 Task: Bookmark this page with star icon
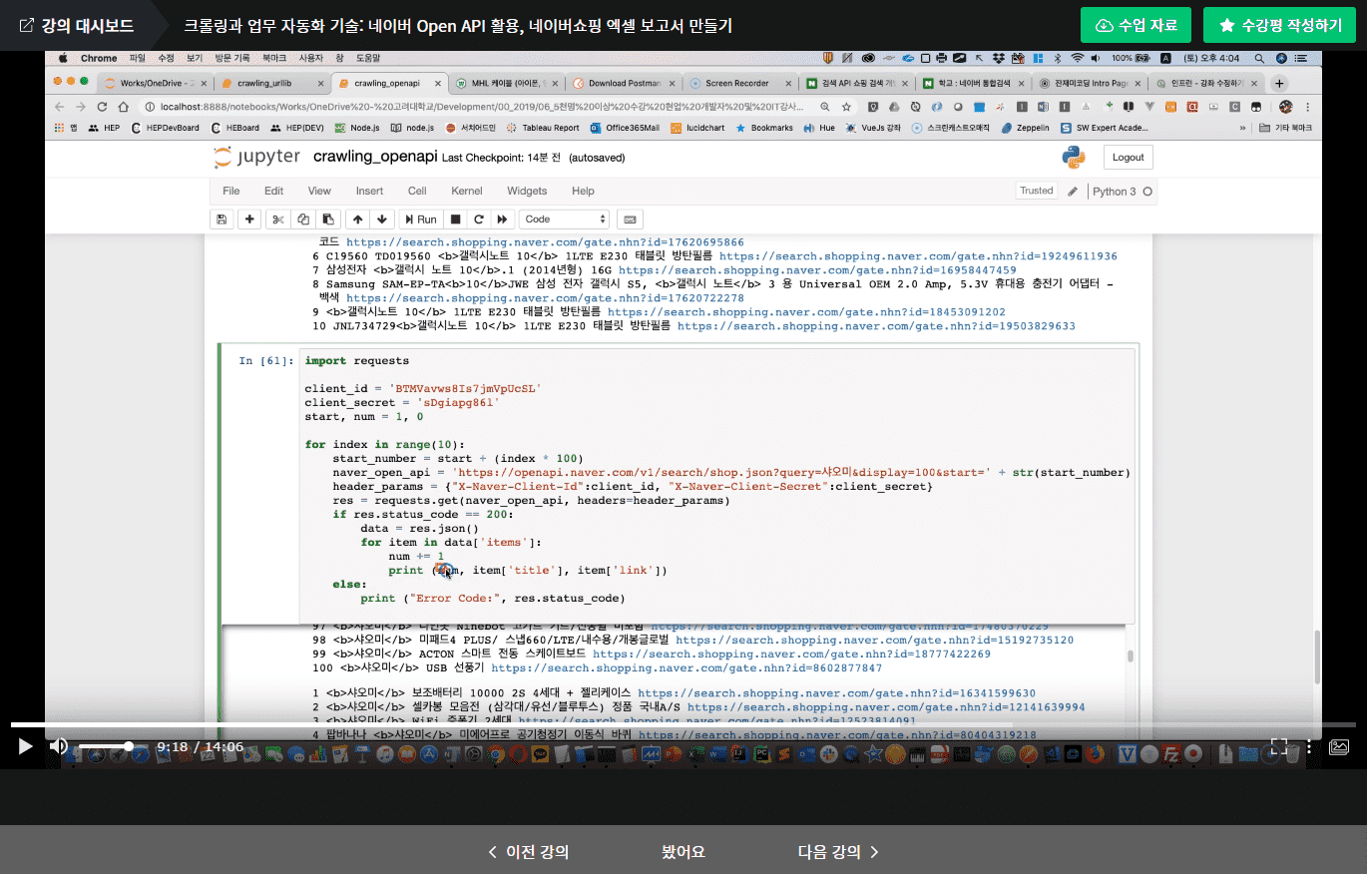click(846, 106)
